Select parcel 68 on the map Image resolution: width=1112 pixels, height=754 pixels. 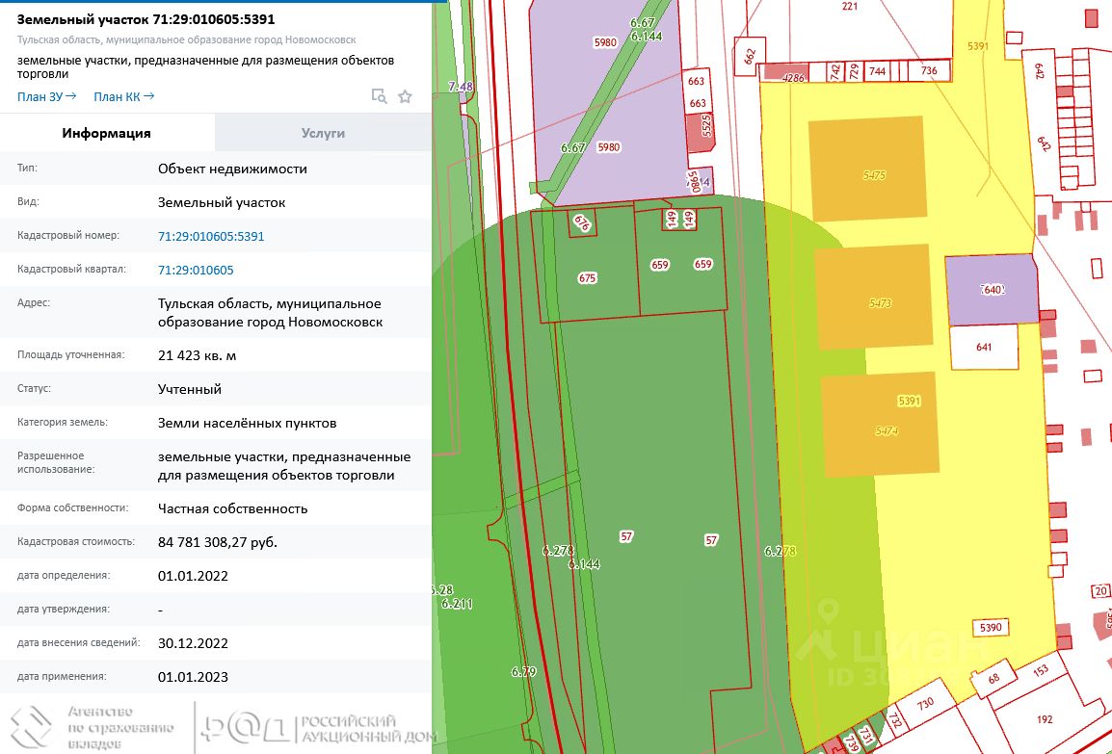pyautogui.click(x=993, y=678)
